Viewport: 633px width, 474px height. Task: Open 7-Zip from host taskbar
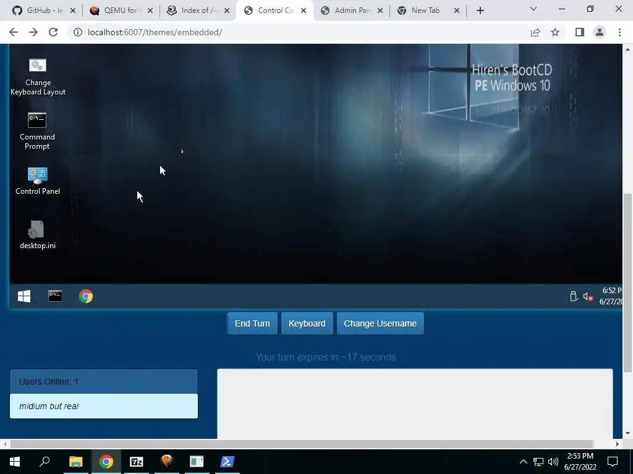point(137,462)
